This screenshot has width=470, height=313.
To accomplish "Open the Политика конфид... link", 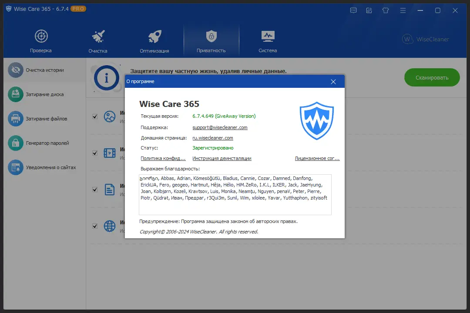I will (x=163, y=158).
